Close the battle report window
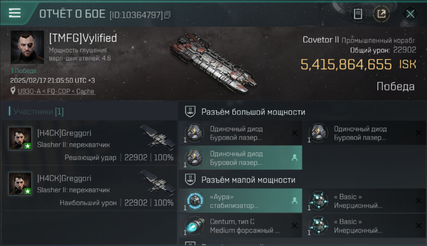This screenshot has width=427, height=246. click(410, 14)
